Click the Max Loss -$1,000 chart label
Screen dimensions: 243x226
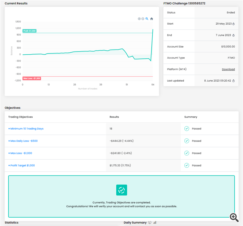click(32, 78)
